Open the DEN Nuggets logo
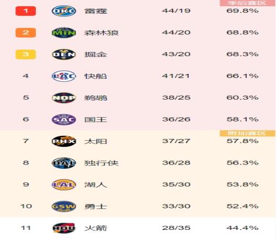This screenshot has height=242, width=276. (63, 54)
